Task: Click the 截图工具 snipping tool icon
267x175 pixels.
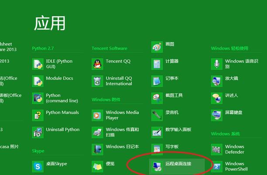Action: pyautogui.click(x=157, y=98)
